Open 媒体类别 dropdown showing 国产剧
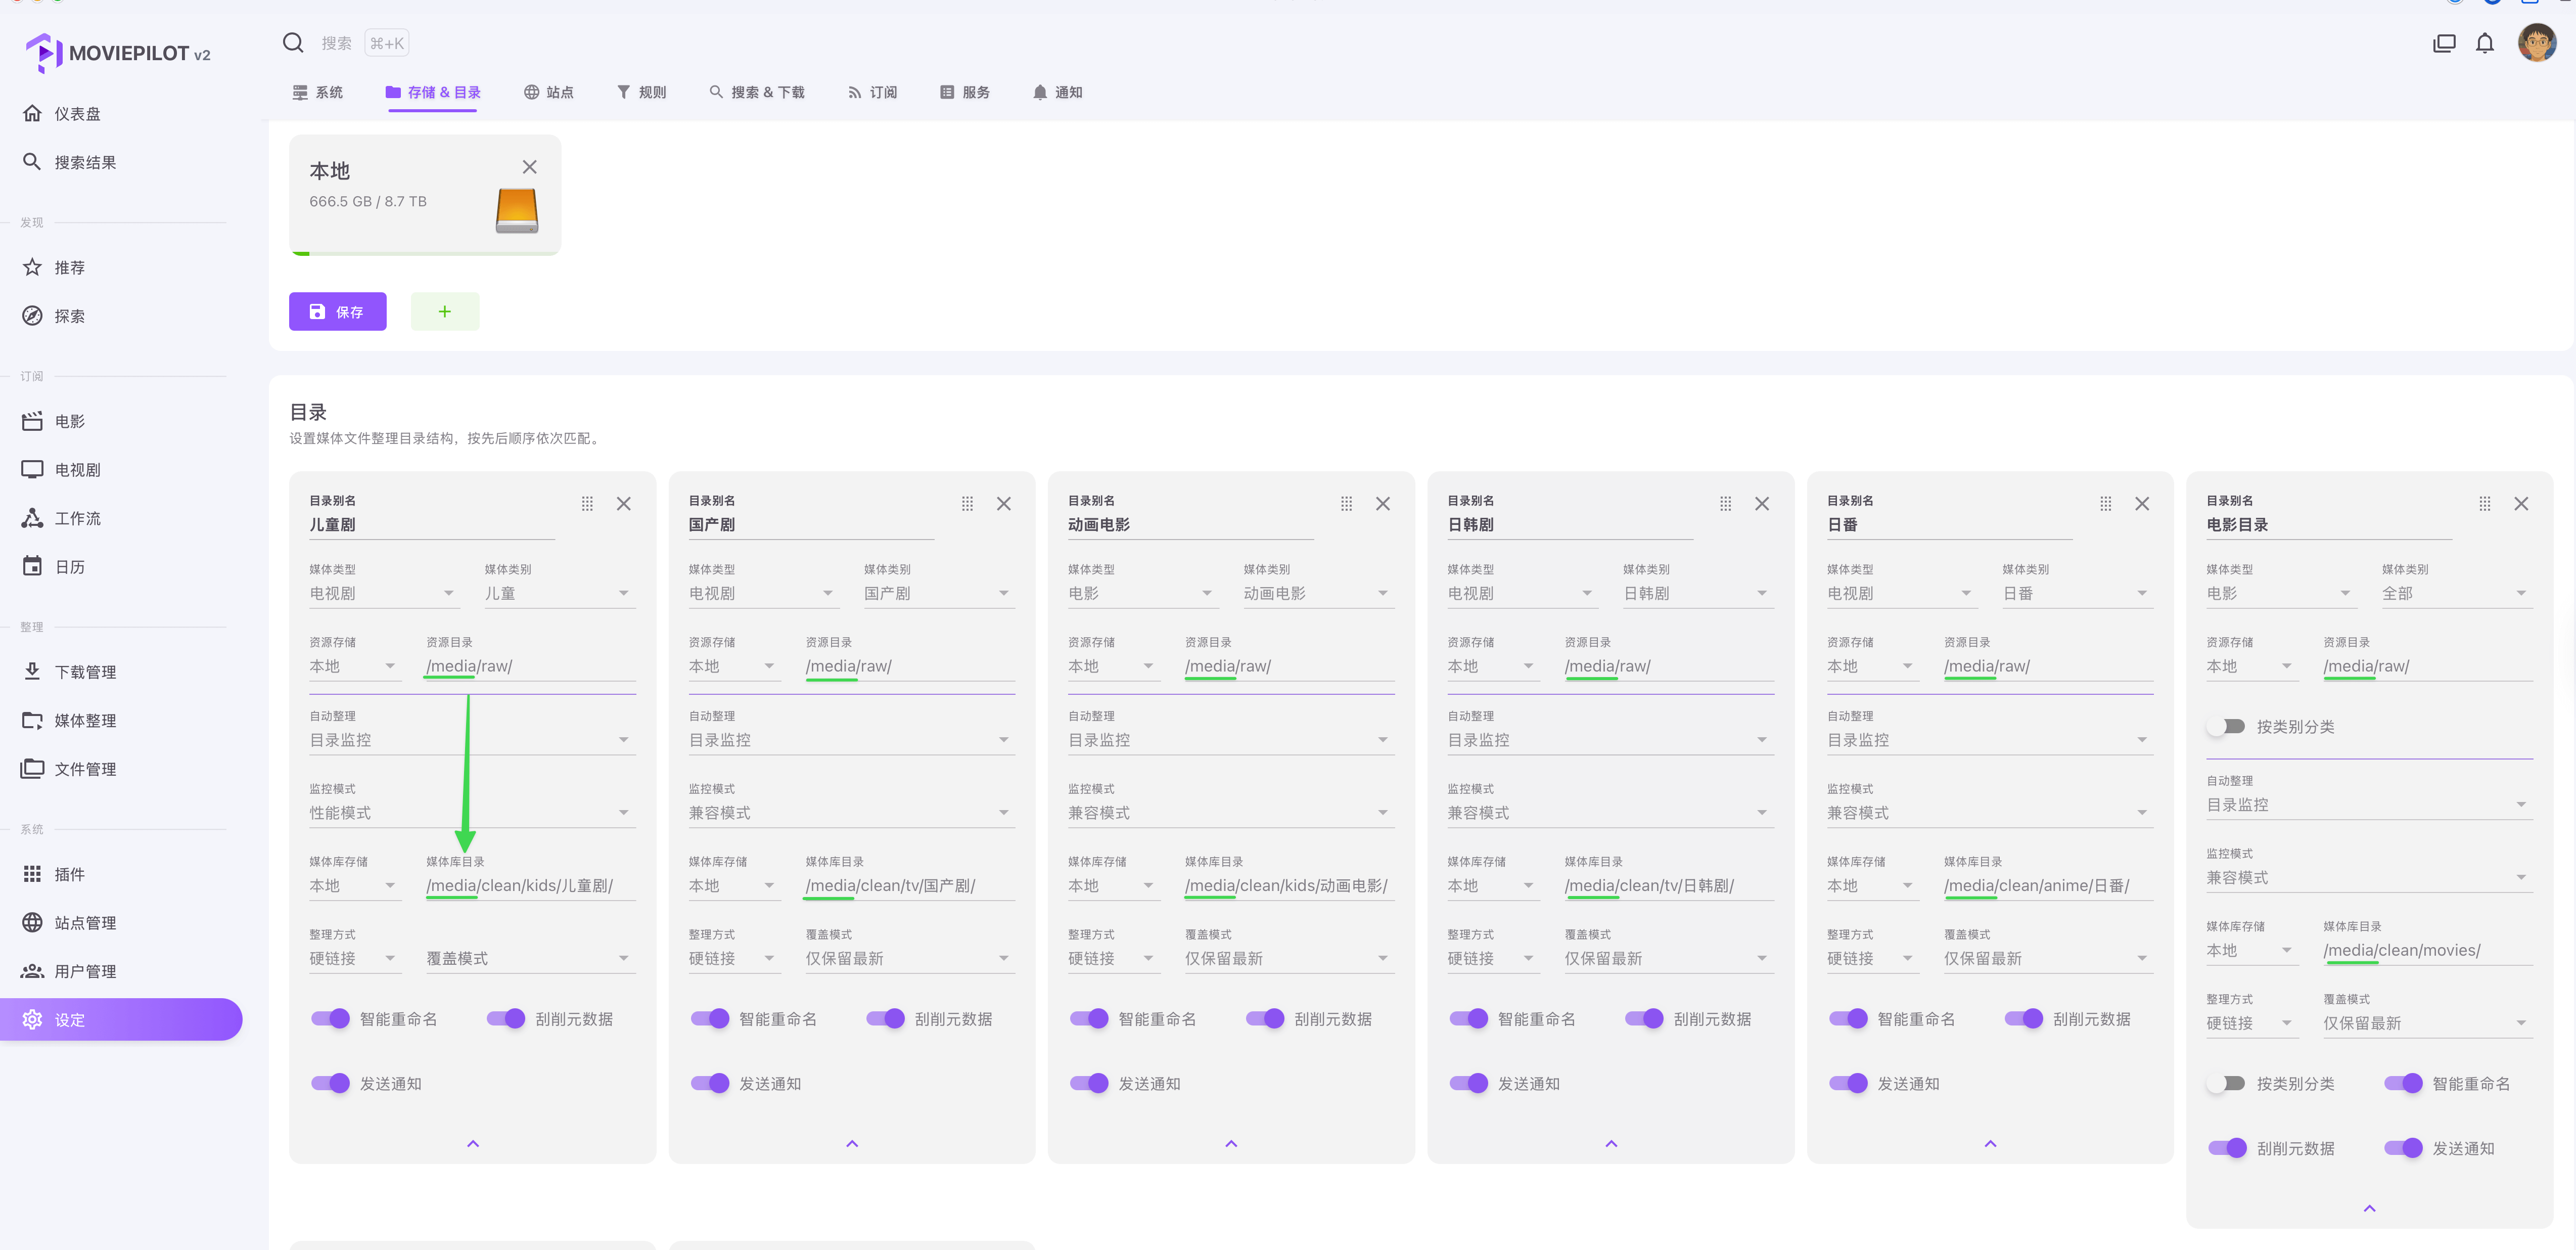The height and width of the screenshot is (1250, 2576). click(x=939, y=593)
